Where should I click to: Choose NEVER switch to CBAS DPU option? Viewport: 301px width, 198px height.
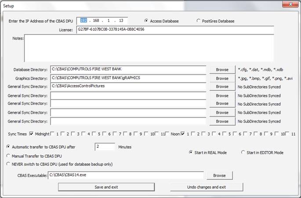[x=8, y=164]
